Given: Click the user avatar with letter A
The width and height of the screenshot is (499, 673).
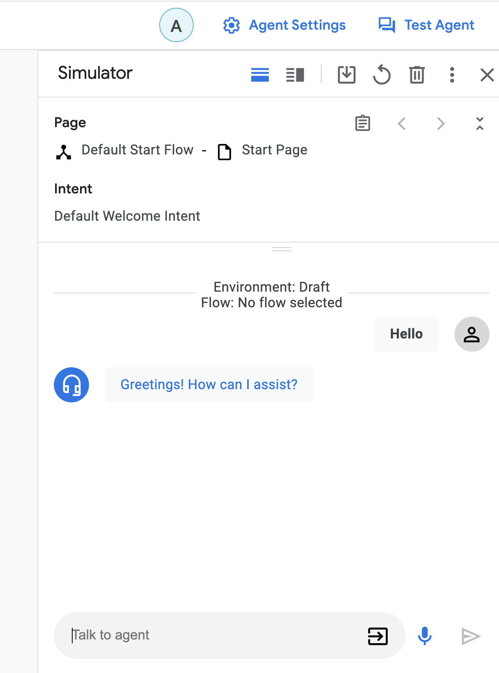Looking at the screenshot, I should [x=176, y=25].
